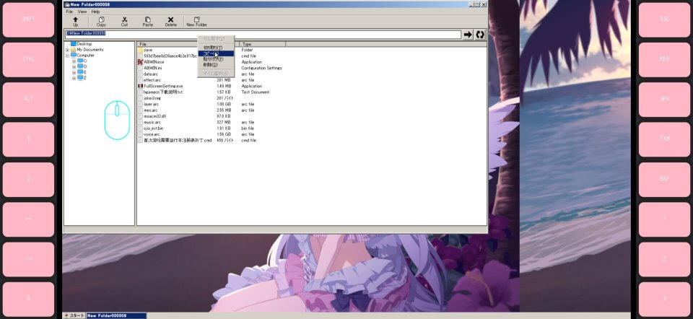Image resolution: width=693 pixels, height=319 pixels.
Task: Tap the ALT overlay key
Action: point(28,99)
